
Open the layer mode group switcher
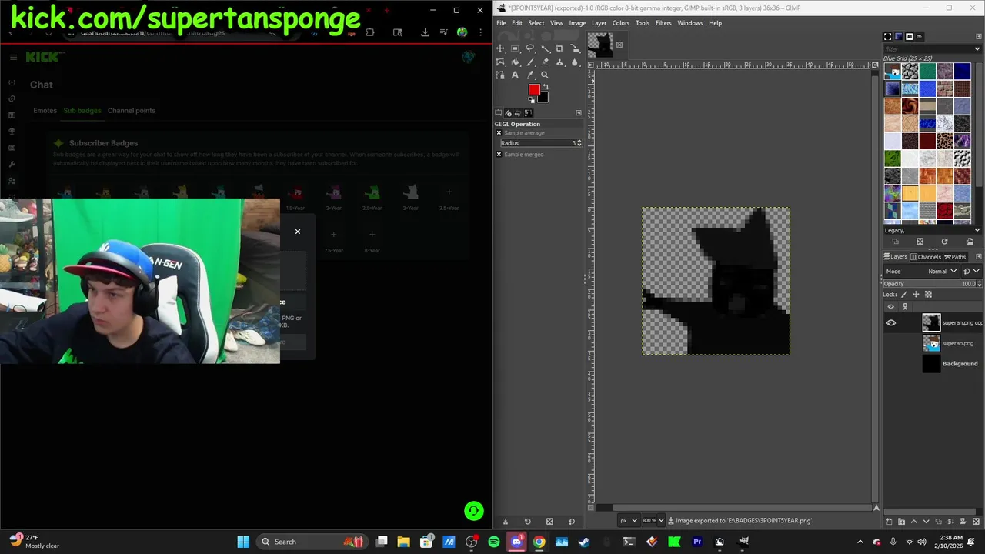pos(972,271)
